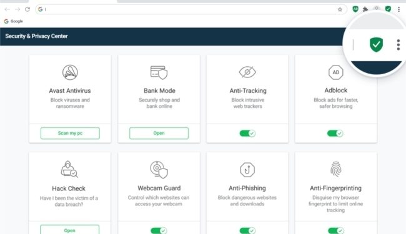Click the magnified three-dot menu icon
406x234 pixels.
399,45
